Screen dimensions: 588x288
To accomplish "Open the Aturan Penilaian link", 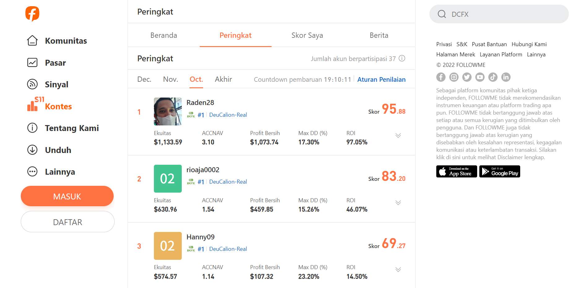I will coord(381,80).
